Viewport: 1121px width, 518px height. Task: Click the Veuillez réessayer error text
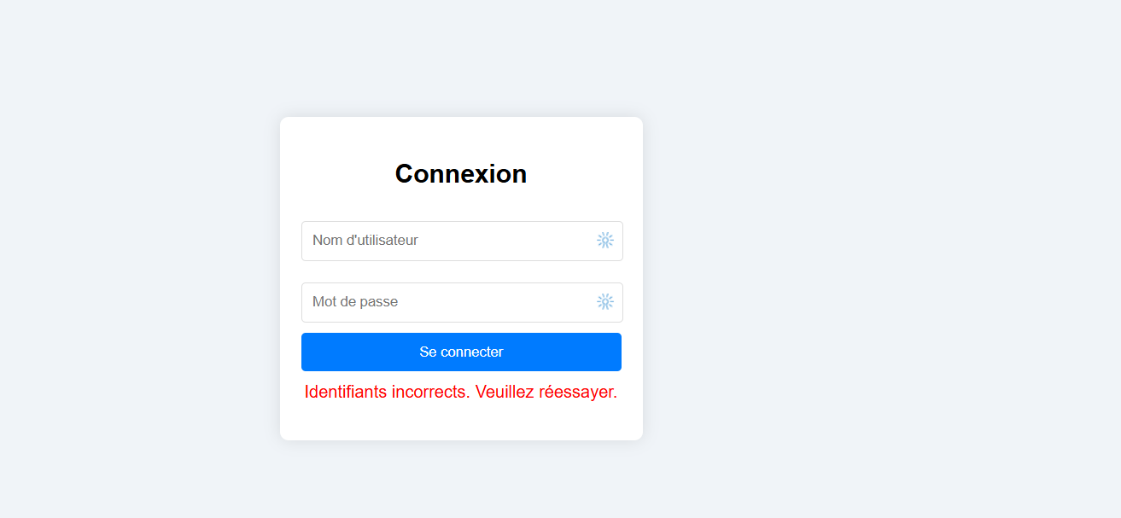[546, 393]
